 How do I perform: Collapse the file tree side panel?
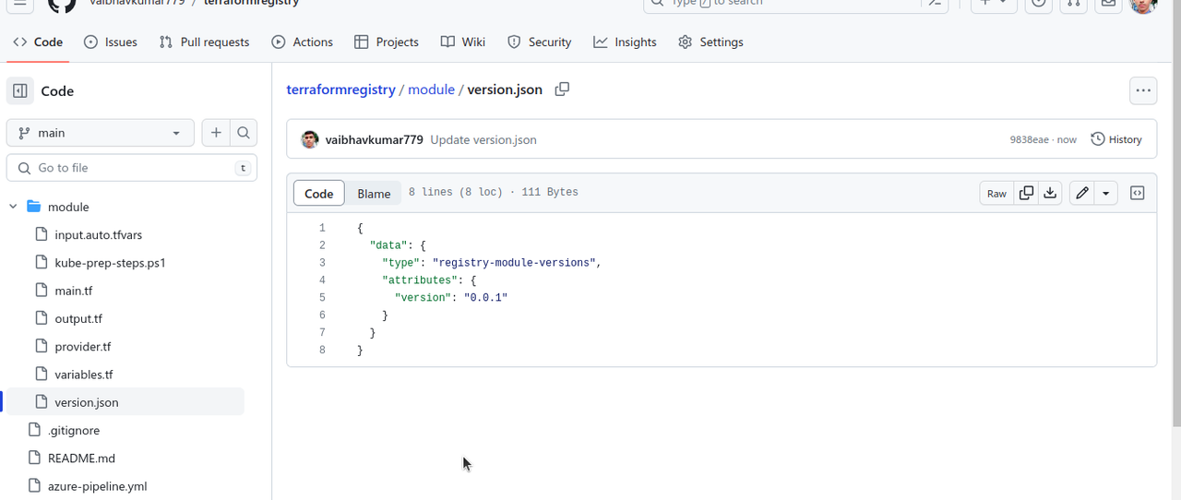click(19, 91)
